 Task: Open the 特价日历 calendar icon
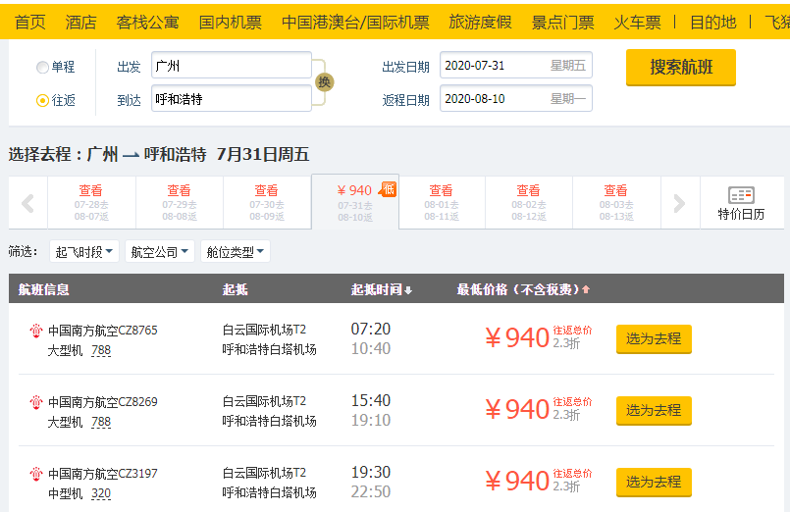coord(741,203)
